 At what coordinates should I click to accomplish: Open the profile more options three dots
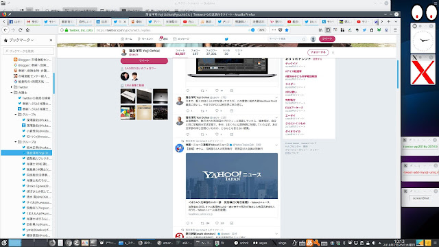333,52
